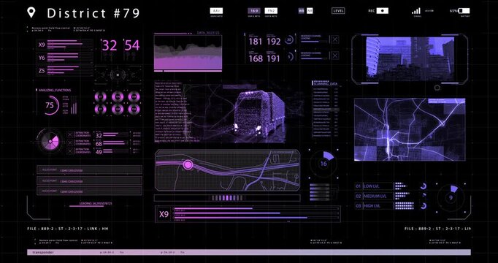Click the circular 75 gauge
Image resolution: width=498 pixels, height=263 pixels.
pyautogui.click(x=51, y=105)
